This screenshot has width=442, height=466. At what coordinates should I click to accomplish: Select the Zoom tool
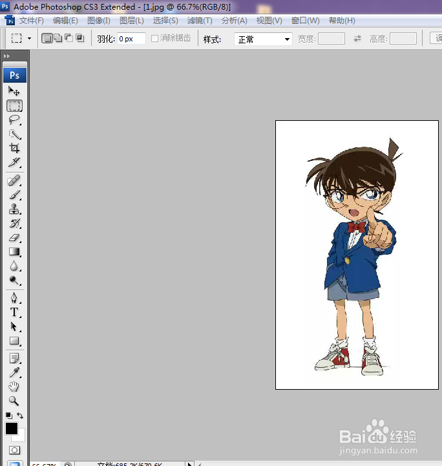click(14, 401)
